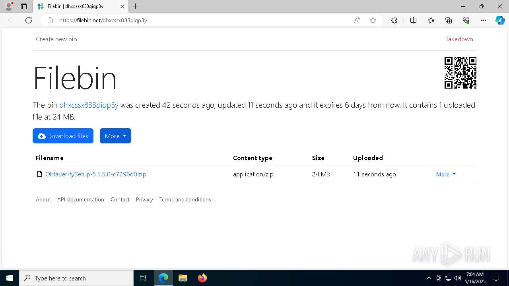This screenshot has width=509, height=286.
Task: Open OktaVerifySetup-5.5.5.0-c7296d0.zip file link
Action: [96, 174]
